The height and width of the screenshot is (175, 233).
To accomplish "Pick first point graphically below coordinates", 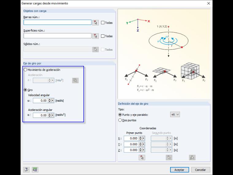I will click(x=142, y=157).
